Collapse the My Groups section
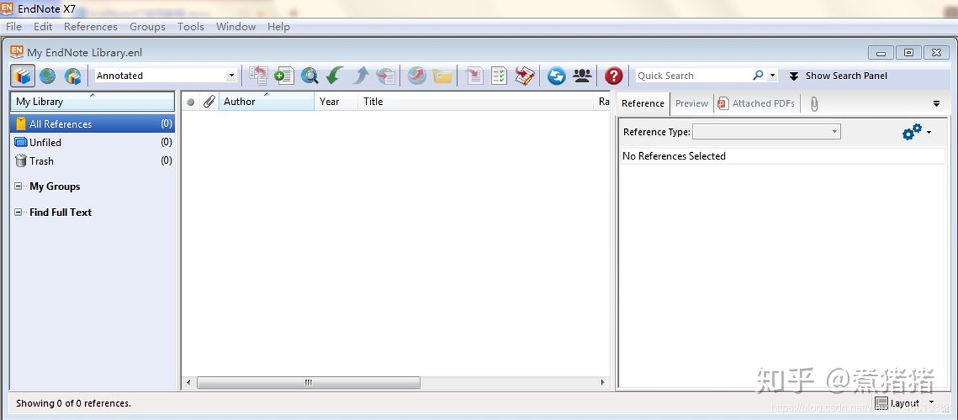 [18, 187]
